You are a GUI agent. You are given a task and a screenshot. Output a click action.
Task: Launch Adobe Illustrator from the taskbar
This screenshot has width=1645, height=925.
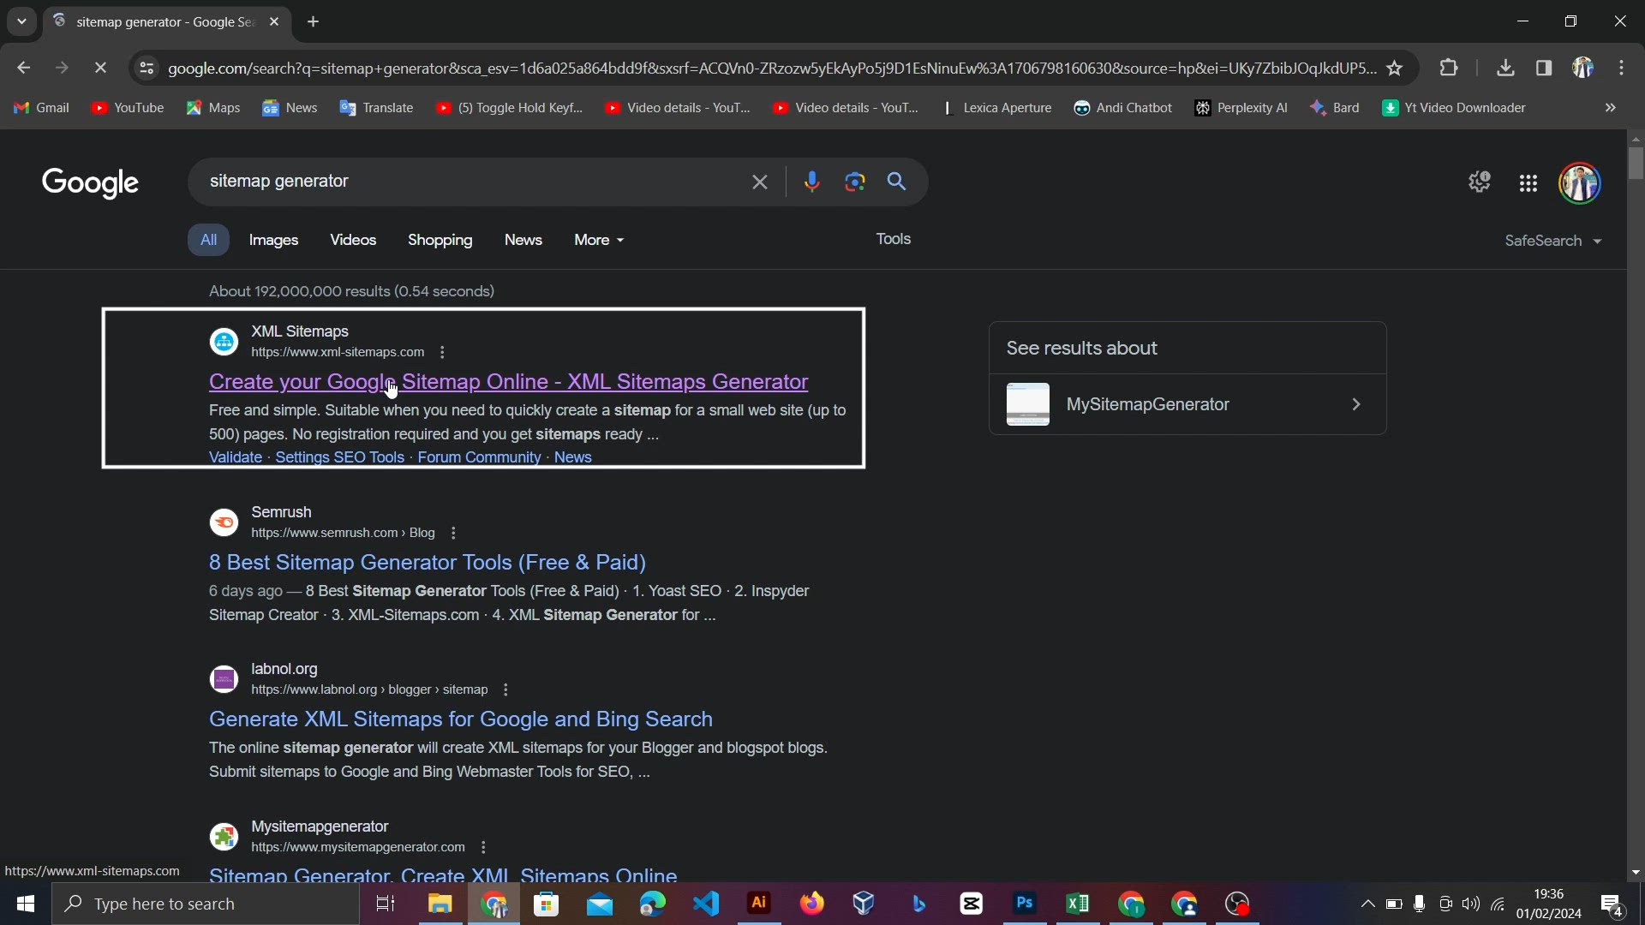tap(759, 904)
